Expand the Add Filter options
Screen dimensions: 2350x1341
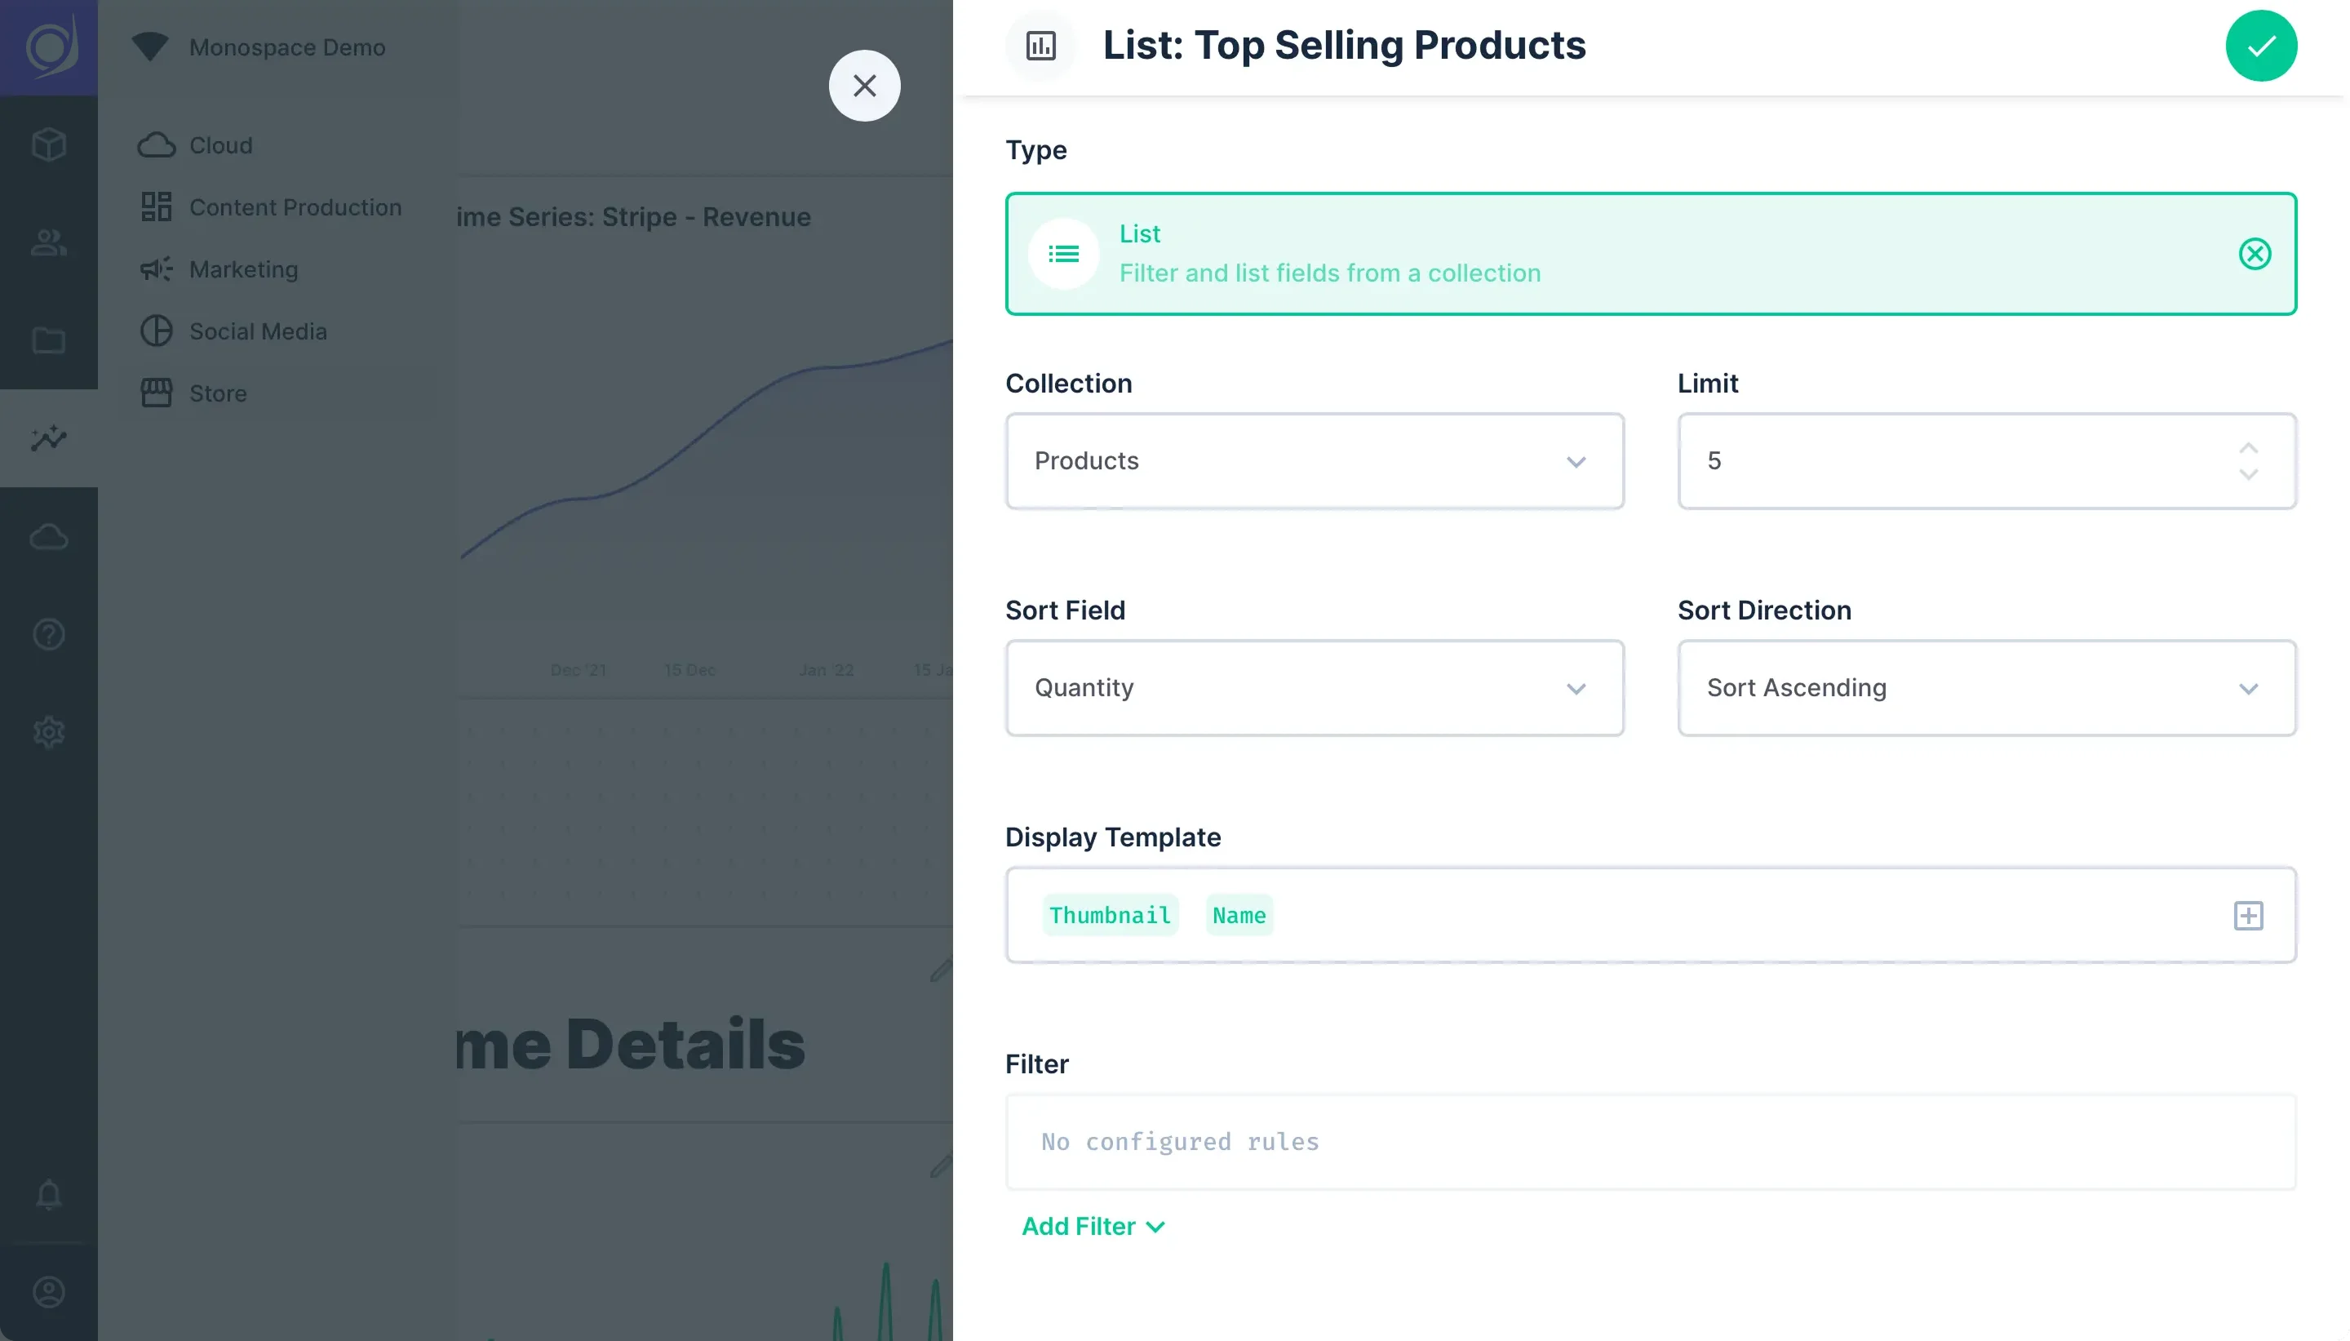[1092, 1226]
